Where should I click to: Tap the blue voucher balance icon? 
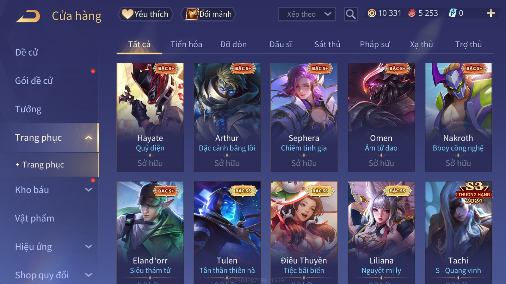pos(453,13)
